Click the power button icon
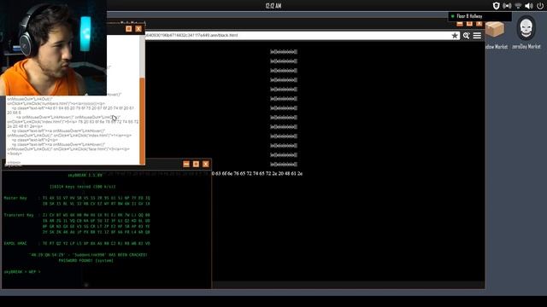 pos(540,6)
